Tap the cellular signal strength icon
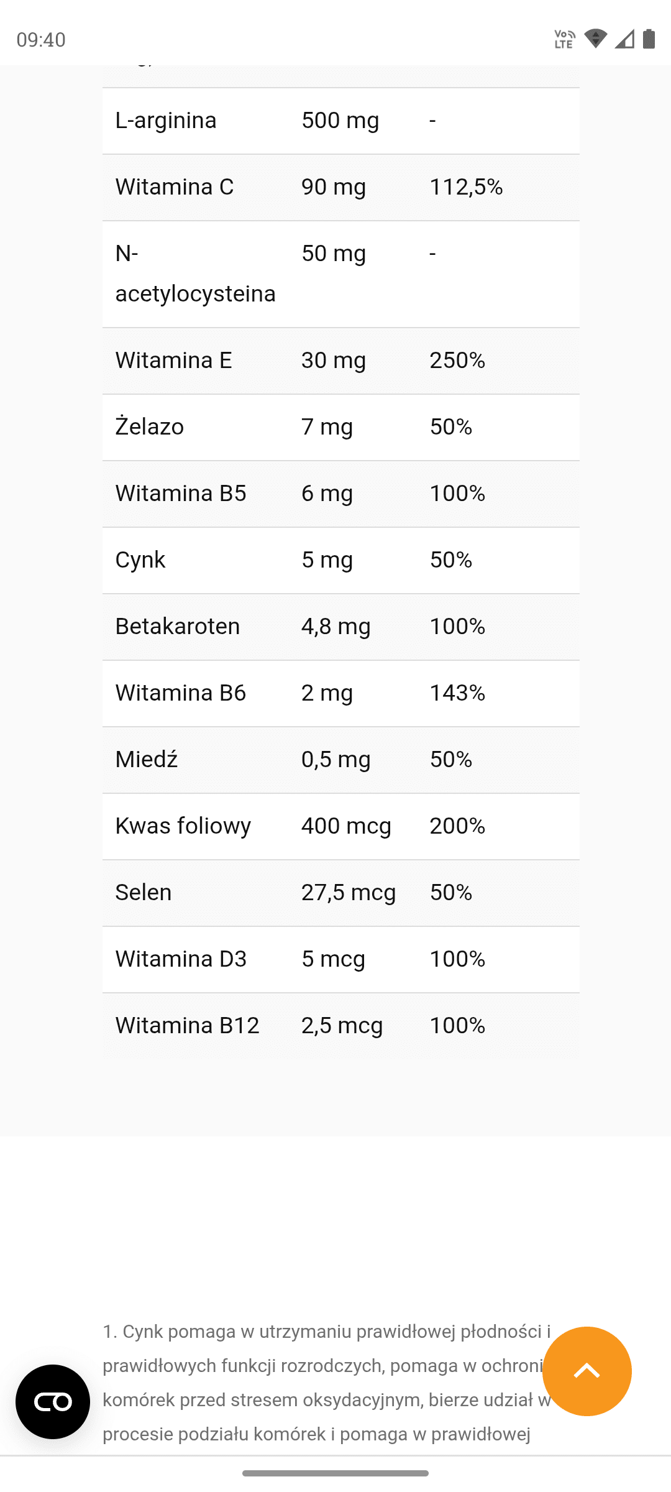 (624, 39)
